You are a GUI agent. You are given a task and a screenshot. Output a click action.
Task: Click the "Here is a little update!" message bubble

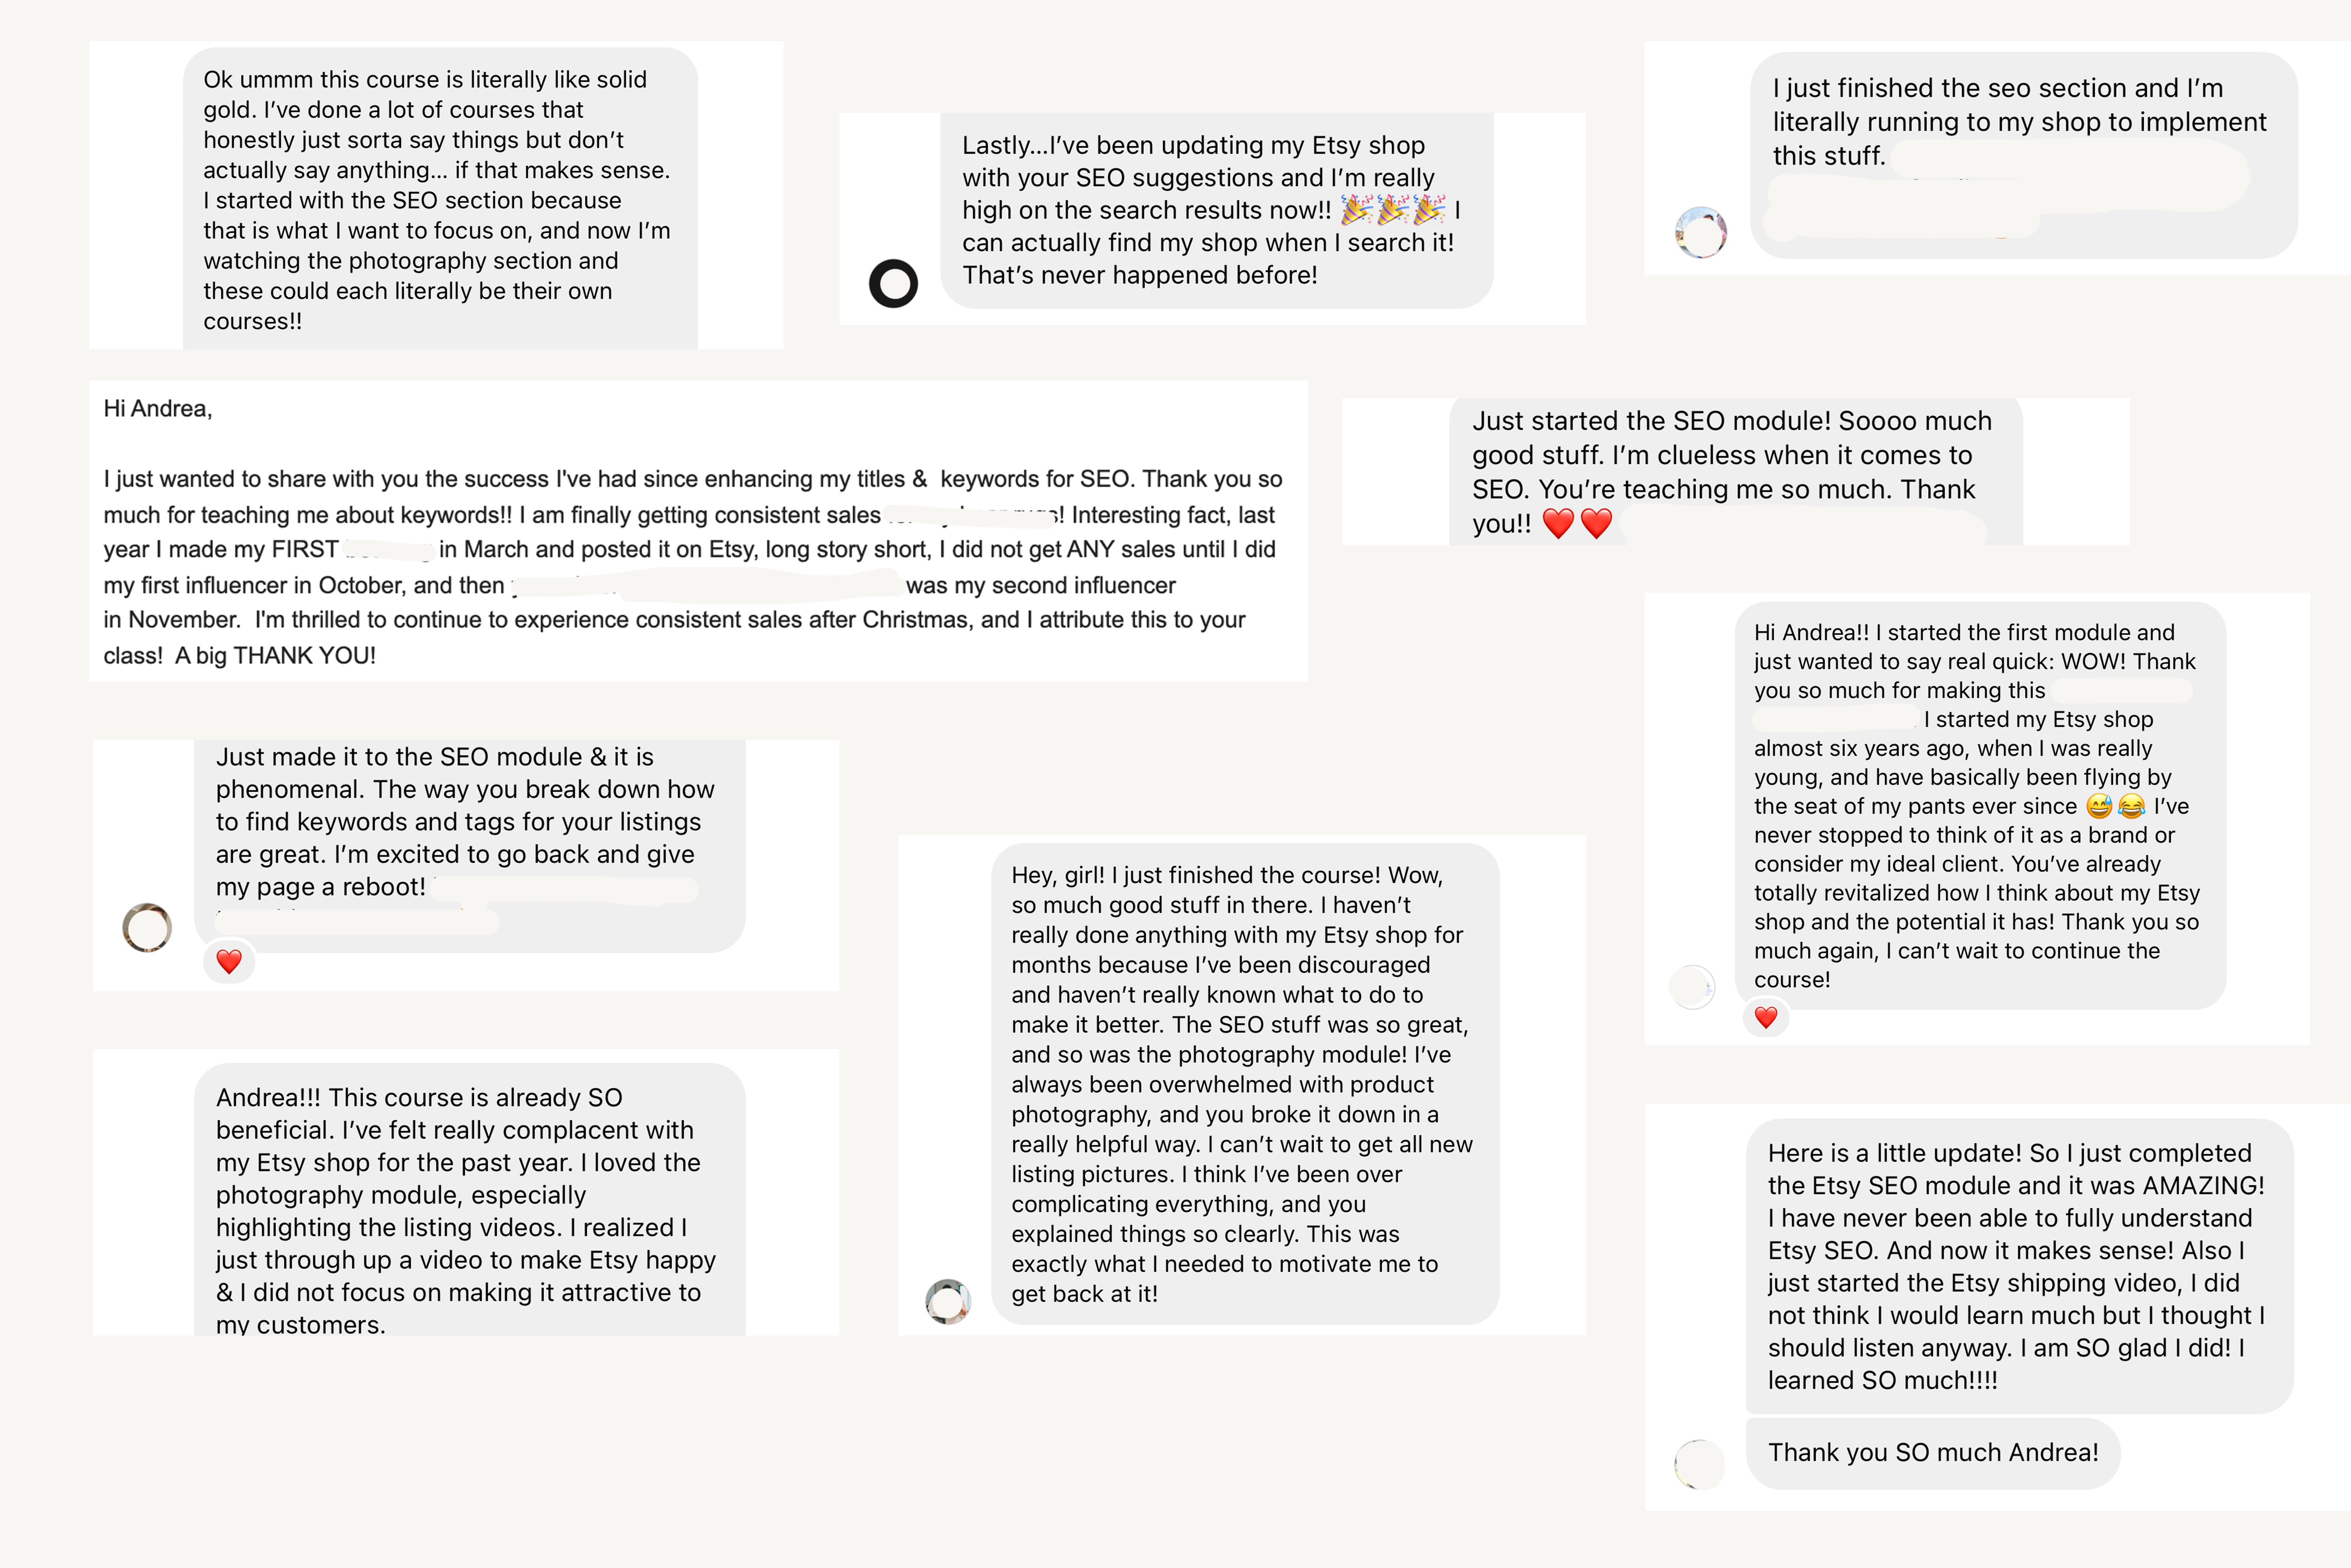(x=2017, y=1266)
